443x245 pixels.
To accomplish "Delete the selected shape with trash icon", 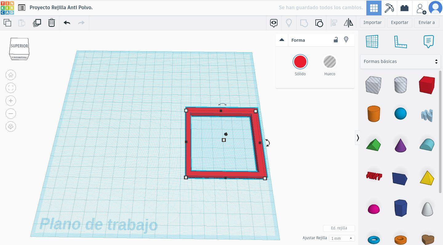I will [52, 23].
